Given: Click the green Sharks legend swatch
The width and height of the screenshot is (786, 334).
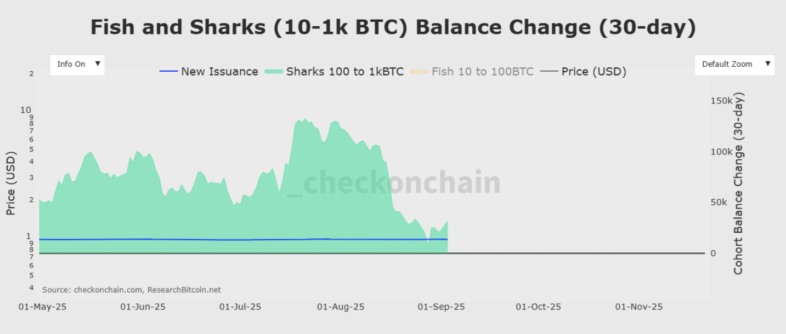Looking at the screenshot, I should click(x=273, y=71).
